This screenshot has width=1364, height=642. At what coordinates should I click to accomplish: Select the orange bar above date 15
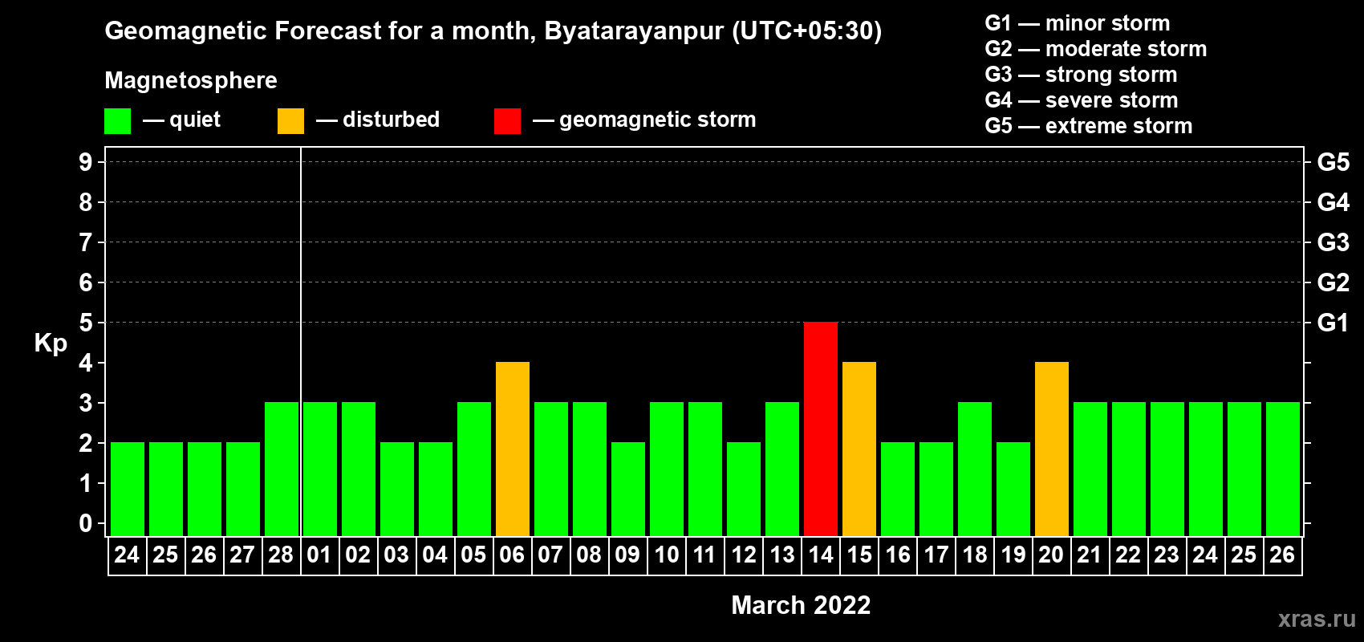[859, 449]
